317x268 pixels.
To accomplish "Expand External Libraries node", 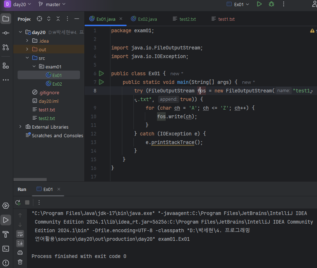I will [20, 126].
